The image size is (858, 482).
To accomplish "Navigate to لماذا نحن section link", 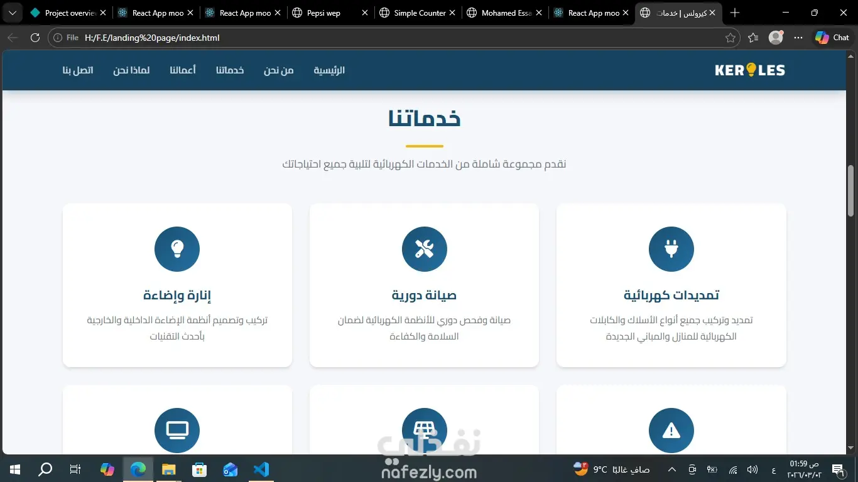I will [131, 70].
